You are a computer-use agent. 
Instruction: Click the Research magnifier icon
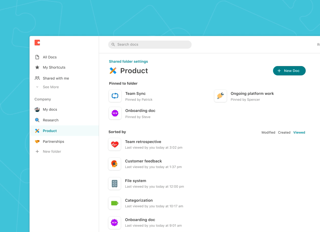click(37, 120)
